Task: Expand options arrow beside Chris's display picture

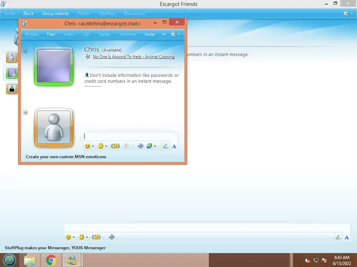Action: pyautogui.click(x=25, y=51)
